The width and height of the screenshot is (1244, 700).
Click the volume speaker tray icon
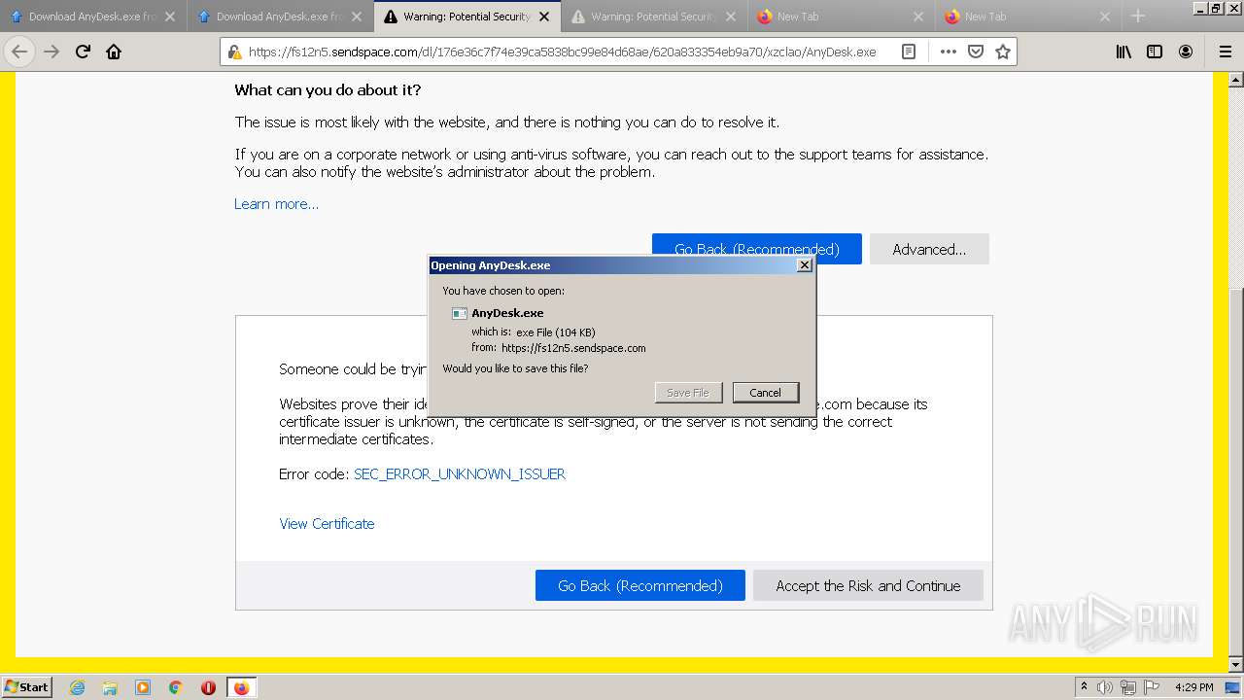1105,687
